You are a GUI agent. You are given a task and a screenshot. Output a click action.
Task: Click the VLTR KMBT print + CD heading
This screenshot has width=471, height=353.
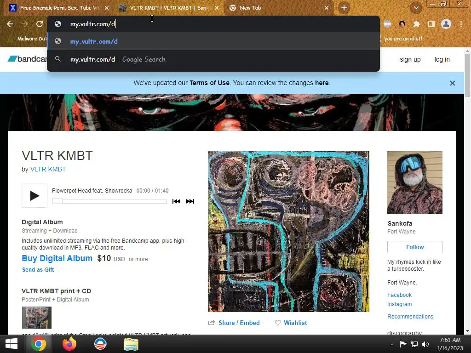[x=56, y=291]
